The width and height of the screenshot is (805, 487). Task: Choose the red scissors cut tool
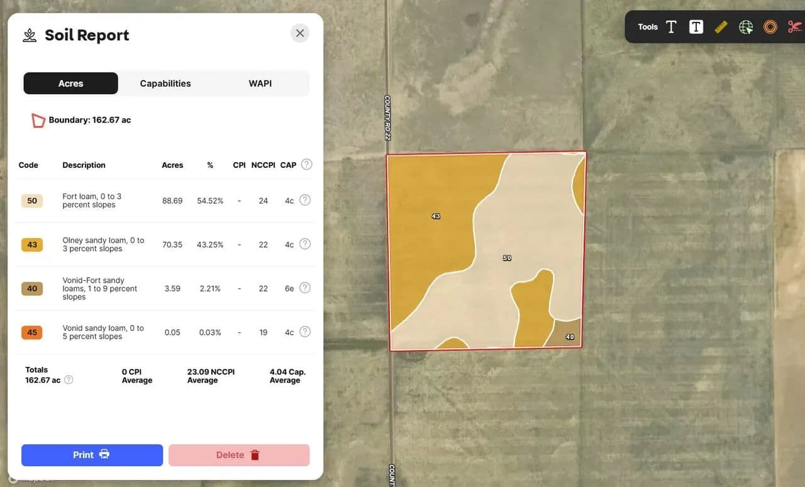(794, 27)
